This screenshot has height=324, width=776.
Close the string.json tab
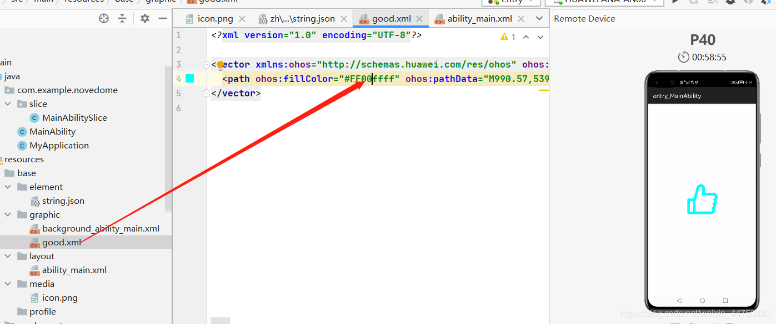[x=344, y=18]
